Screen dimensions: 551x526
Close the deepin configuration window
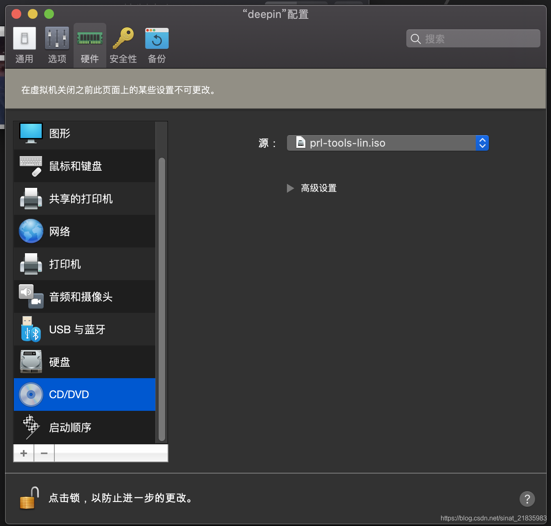click(16, 14)
